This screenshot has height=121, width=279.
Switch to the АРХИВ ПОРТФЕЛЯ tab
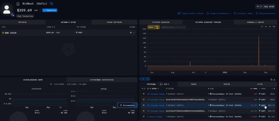click(x=114, y=22)
